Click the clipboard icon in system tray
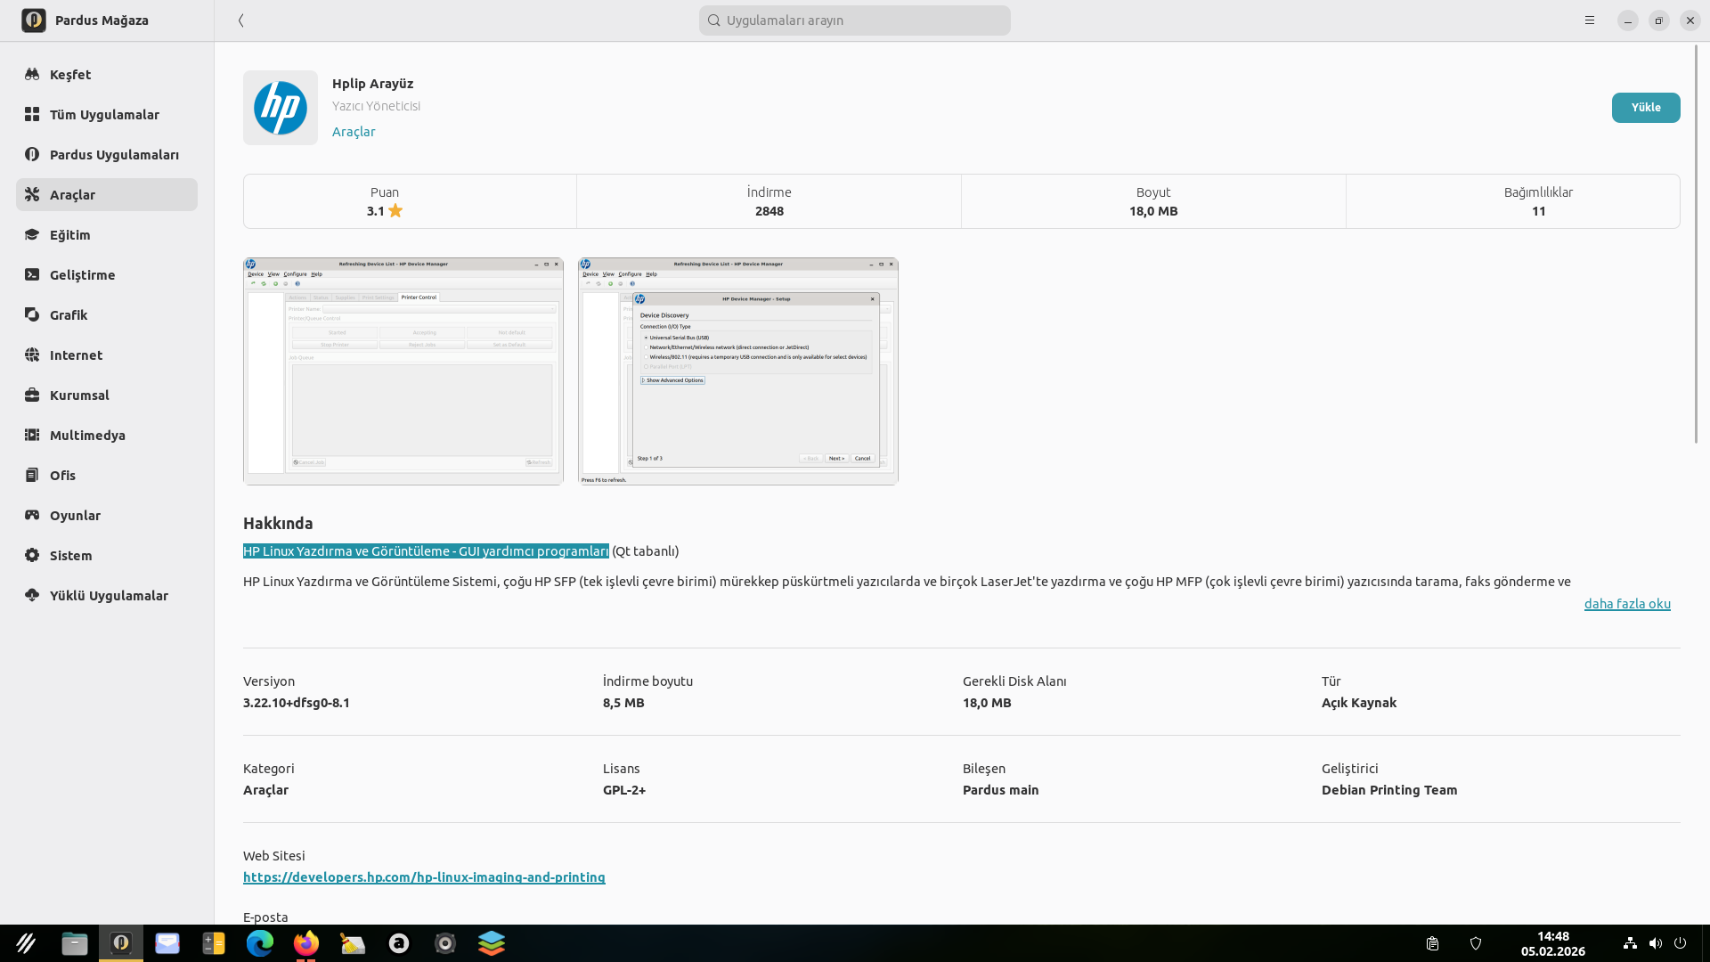The width and height of the screenshot is (1710, 962). click(x=1432, y=943)
